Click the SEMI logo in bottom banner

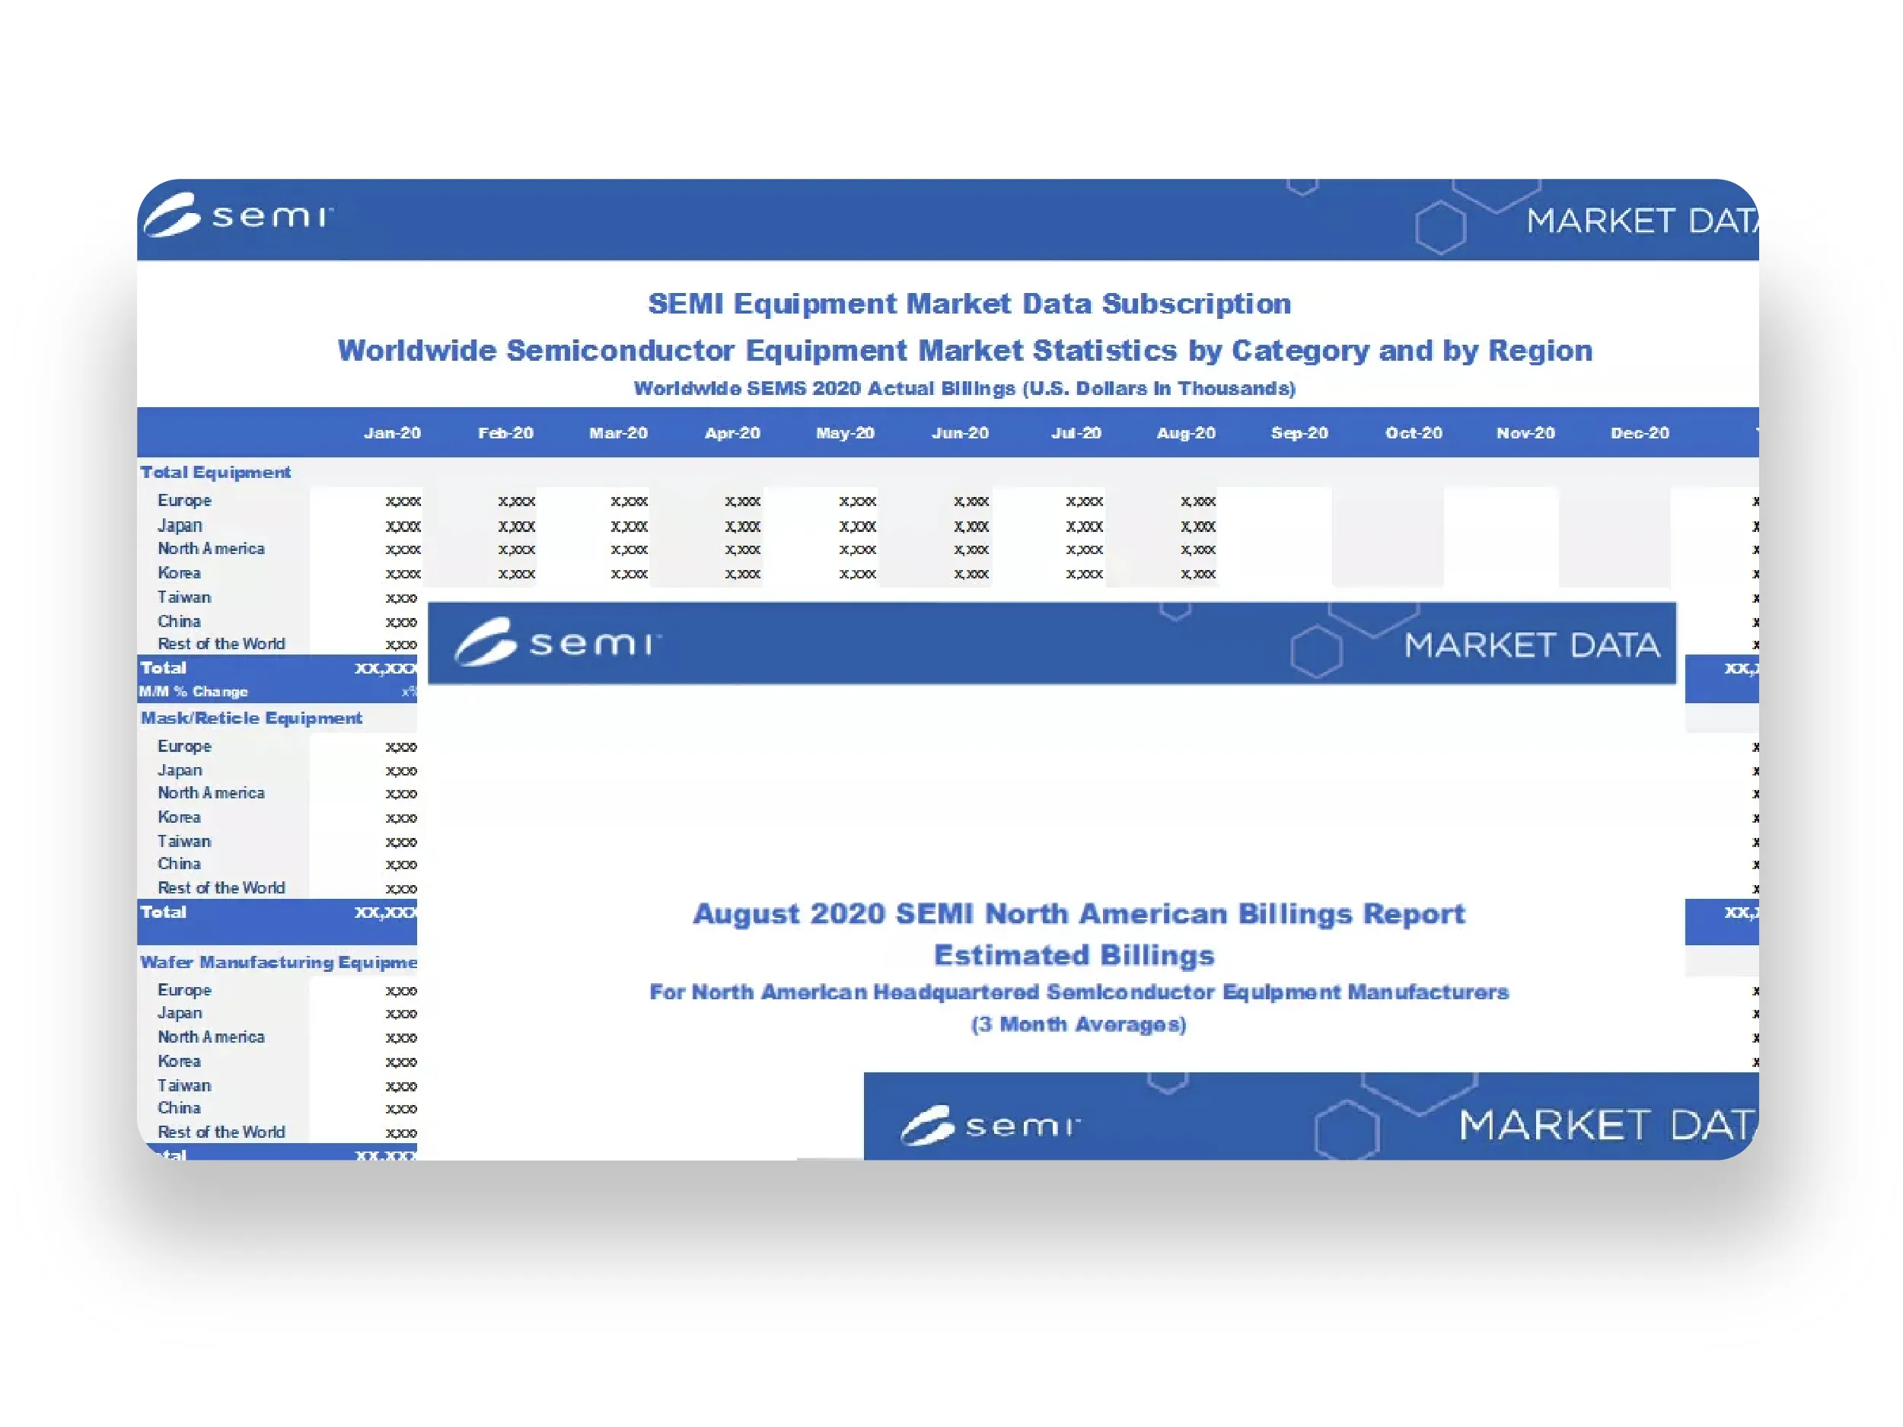click(990, 1125)
